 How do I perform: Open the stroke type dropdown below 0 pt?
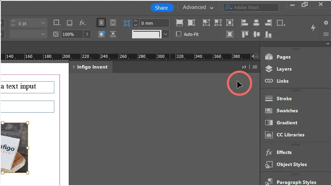coord(43,34)
